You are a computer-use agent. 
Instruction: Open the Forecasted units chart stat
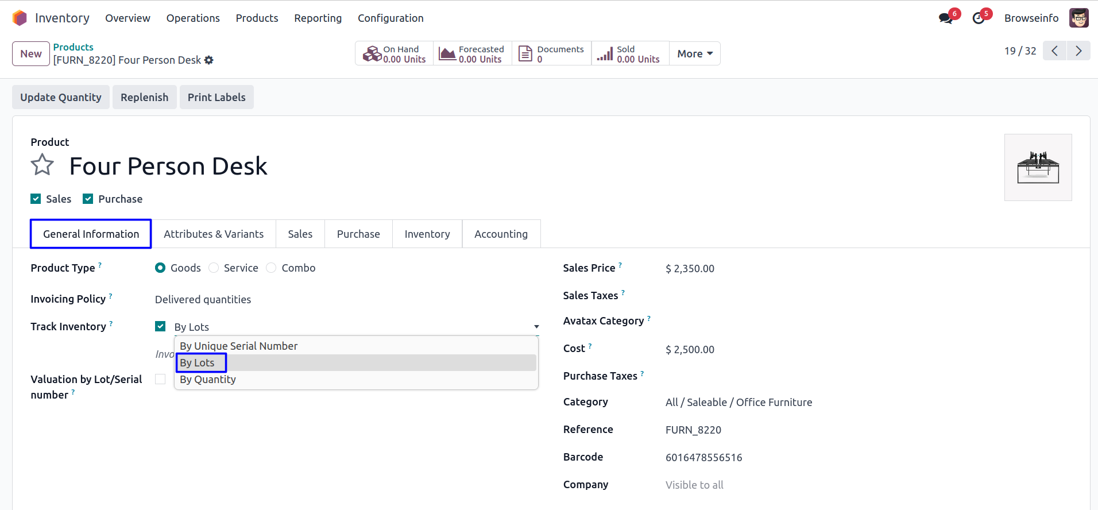click(x=472, y=54)
